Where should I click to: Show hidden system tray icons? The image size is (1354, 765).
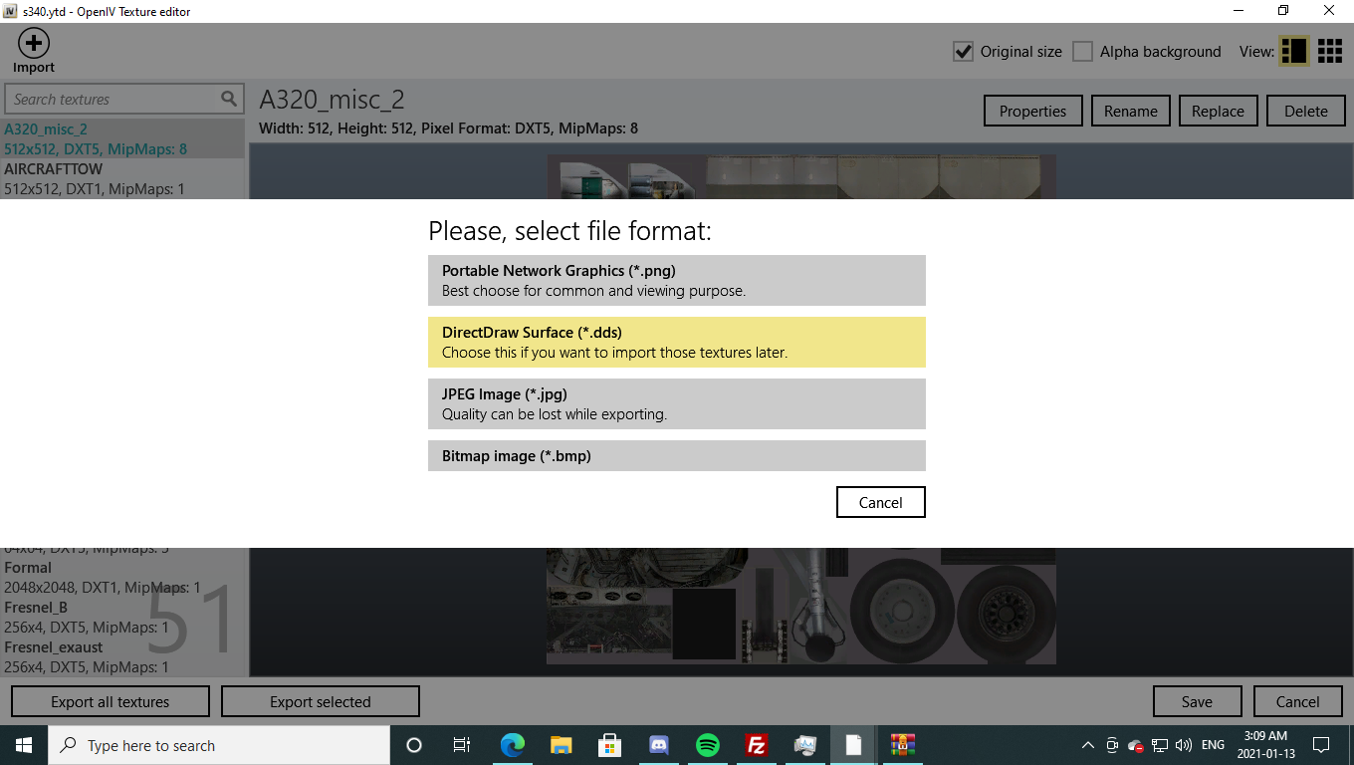(1087, 745)
